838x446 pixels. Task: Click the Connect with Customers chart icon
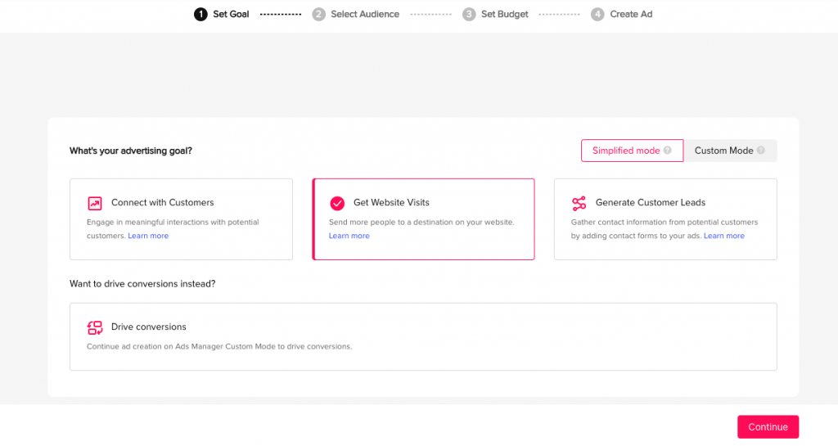tap(95, 203)
